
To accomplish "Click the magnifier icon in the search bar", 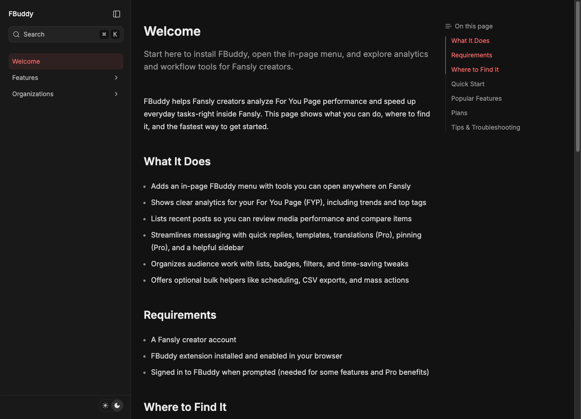I will [x=16, y=34].
